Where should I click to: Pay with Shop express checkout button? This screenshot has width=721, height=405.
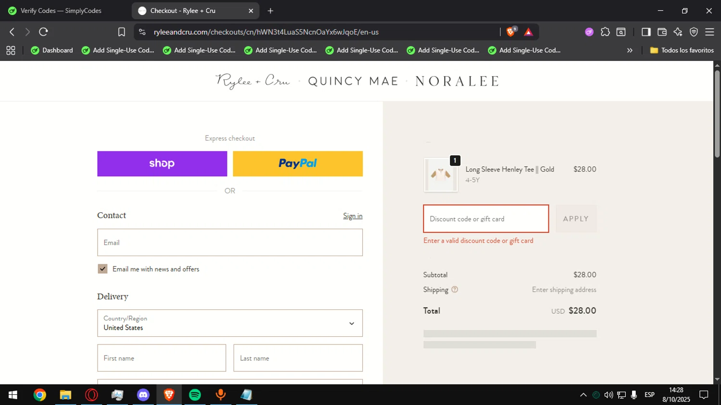point(162,163)
